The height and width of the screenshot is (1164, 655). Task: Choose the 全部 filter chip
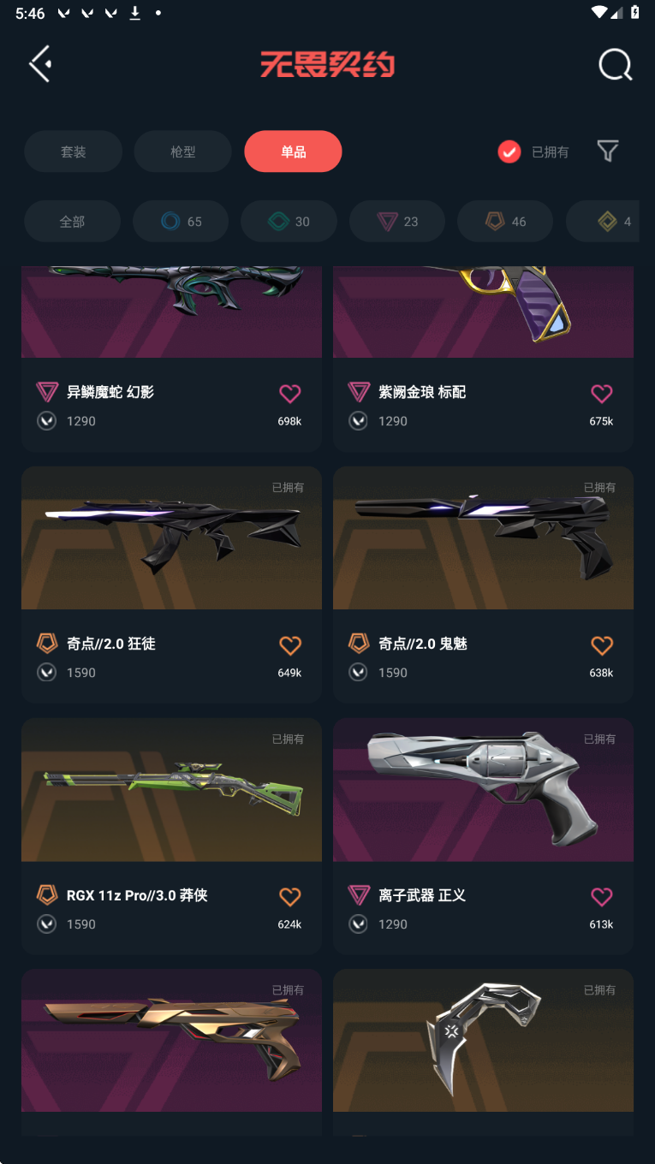tap(72, 222)
